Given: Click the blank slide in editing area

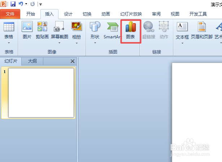Looking at the screenshot, I should [x=197, y=112].
